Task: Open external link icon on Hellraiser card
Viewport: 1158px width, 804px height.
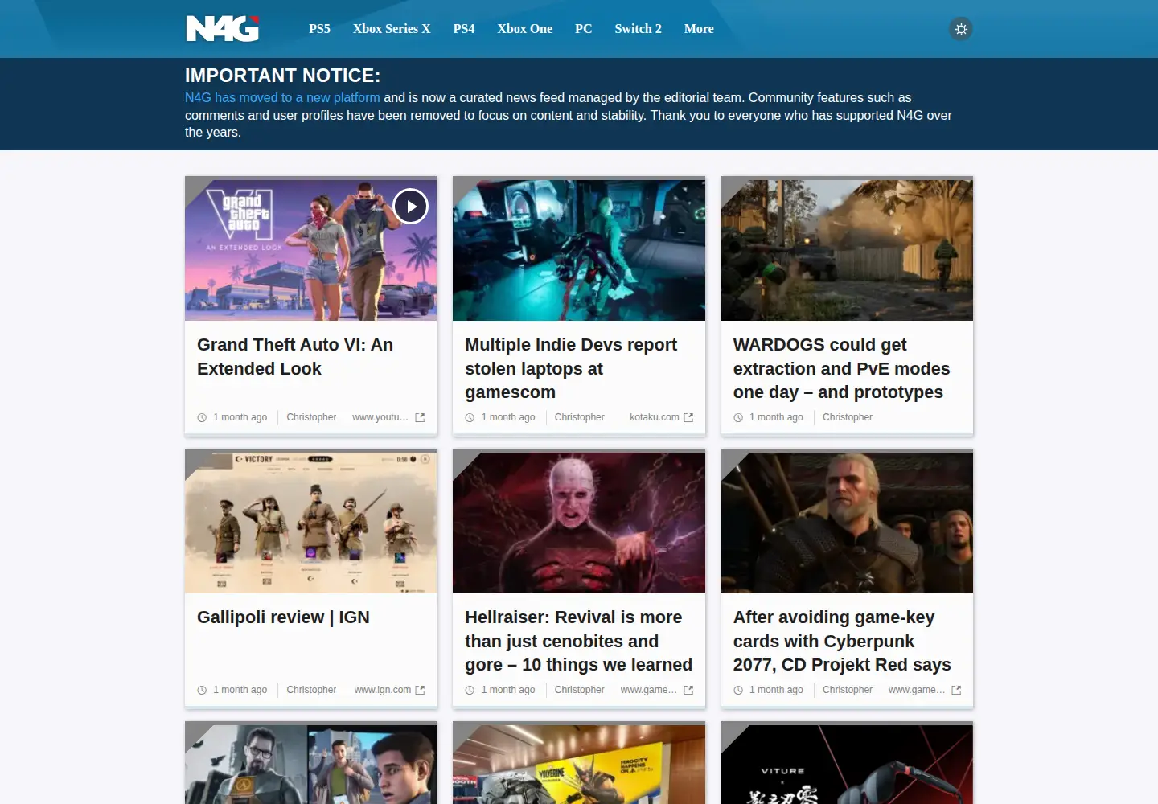Action: pyautogui.click(x=688, y=690)
